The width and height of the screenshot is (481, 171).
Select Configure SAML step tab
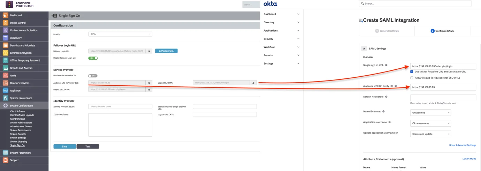[x=442, y=31]
